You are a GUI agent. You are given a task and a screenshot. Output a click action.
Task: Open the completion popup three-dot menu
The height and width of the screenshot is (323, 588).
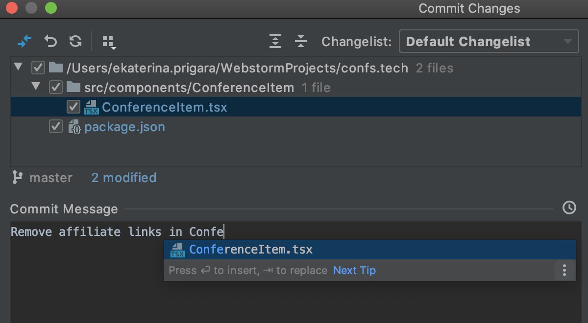click(x=564, y=270)
